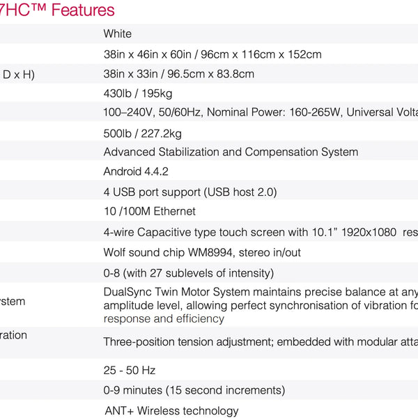Click the "10 /100M Ethernet" value
This screenshot has width=418, height=418.
(150, 211)
